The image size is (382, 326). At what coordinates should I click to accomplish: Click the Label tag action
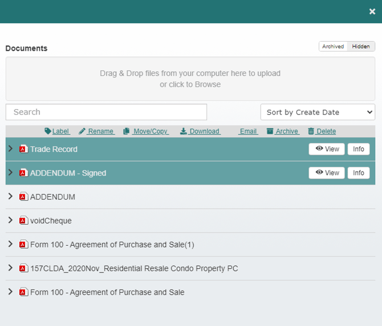coord(57,131)
